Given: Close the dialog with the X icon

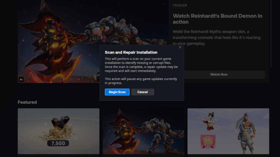Looking at the screenshot, I should pyautogui.click(x=180, y=47).
